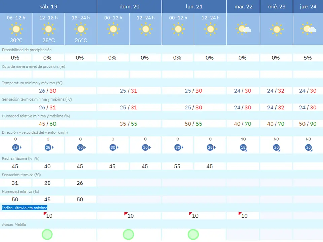
Task: Click the 26 / 31 feels-like value for sáb. 19
Action: 47,108
